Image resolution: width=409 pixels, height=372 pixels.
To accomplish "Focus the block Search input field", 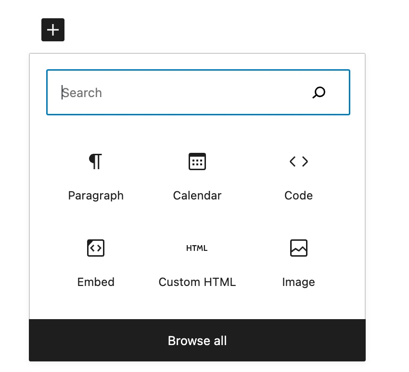I will click(x=198, y=92).
